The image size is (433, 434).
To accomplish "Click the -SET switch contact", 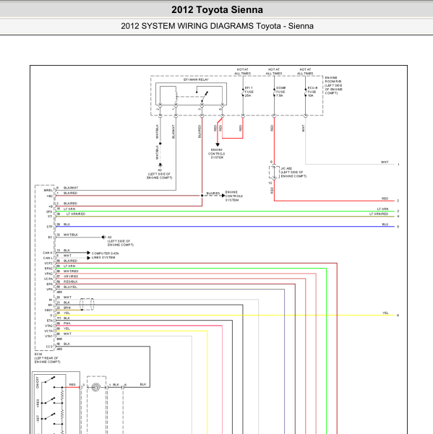I will click(x=48, y=416).
